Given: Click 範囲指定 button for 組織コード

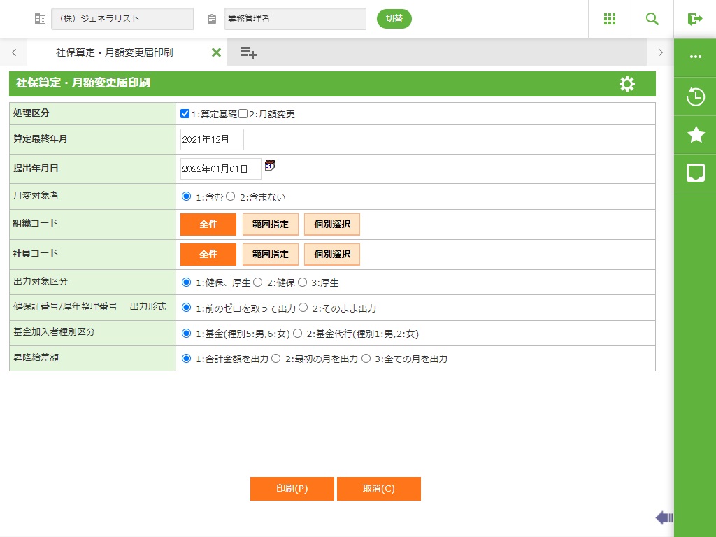Looking at the screenshot, I should click(271, 224).
